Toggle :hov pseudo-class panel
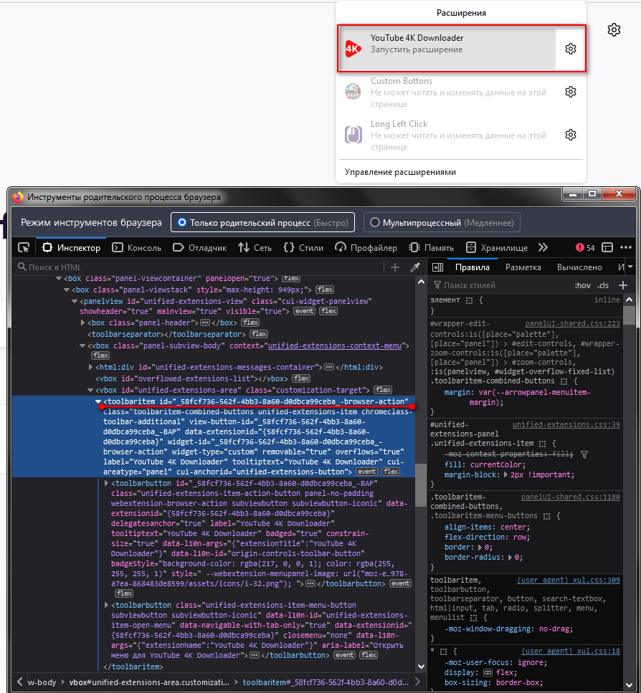This screenshot has width=641, height=693. click(x=583, y=285)
